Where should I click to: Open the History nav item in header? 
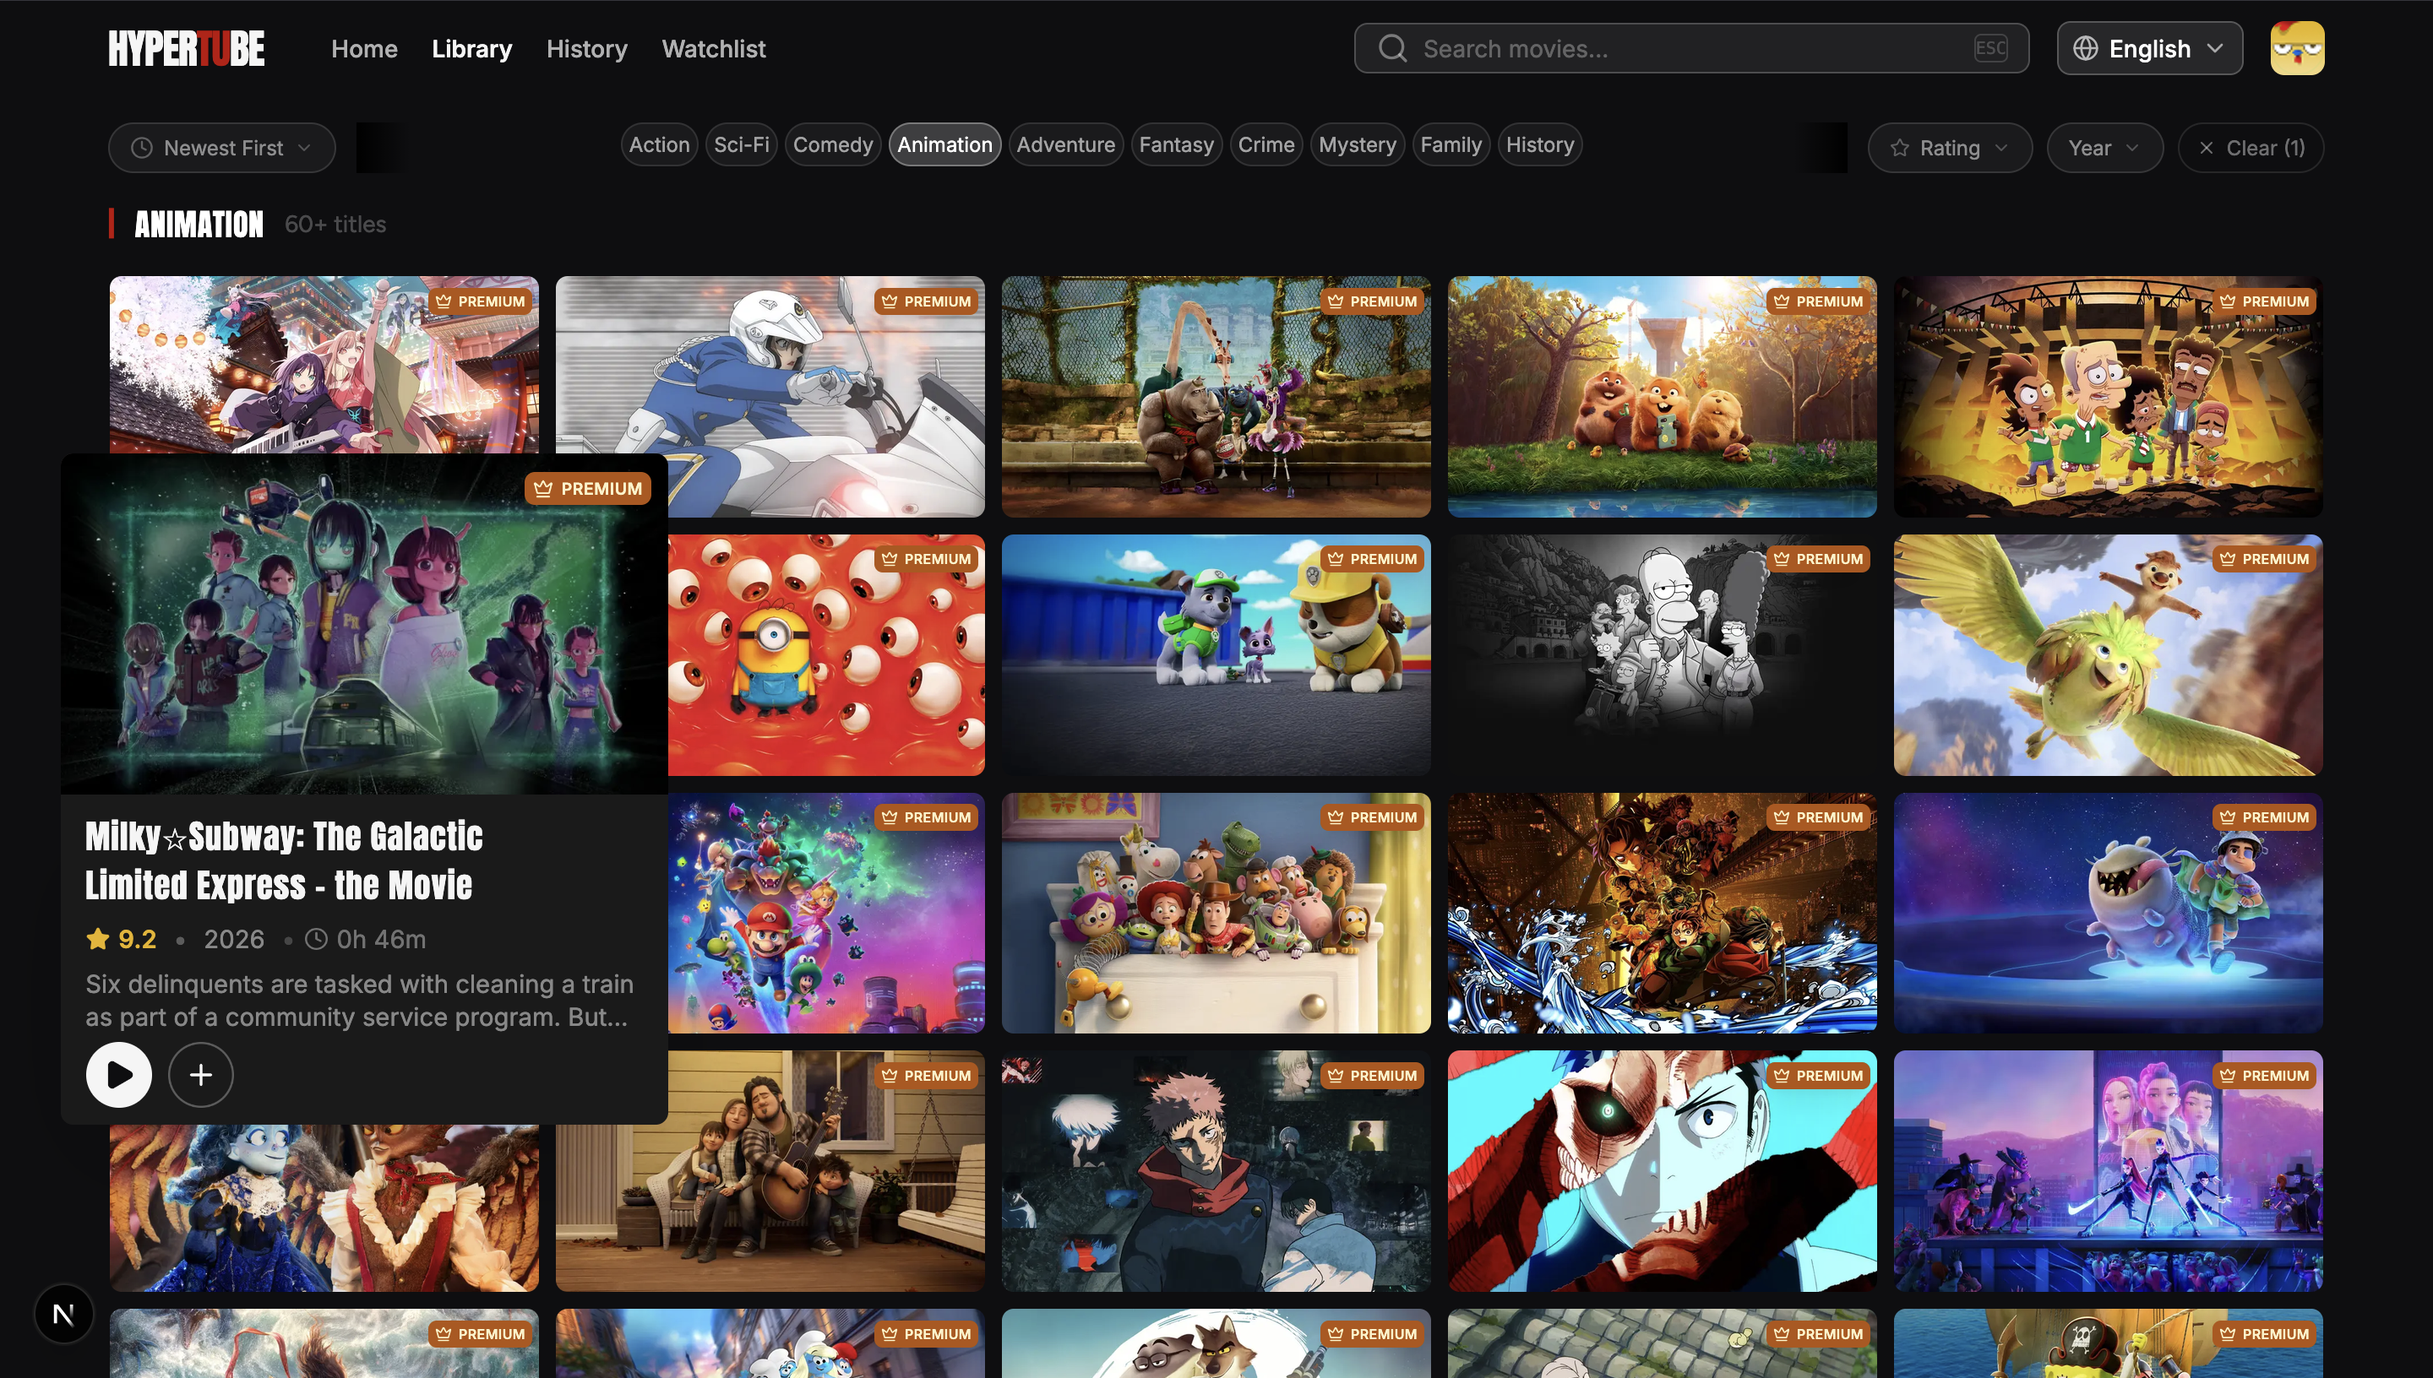coord(587,48)
